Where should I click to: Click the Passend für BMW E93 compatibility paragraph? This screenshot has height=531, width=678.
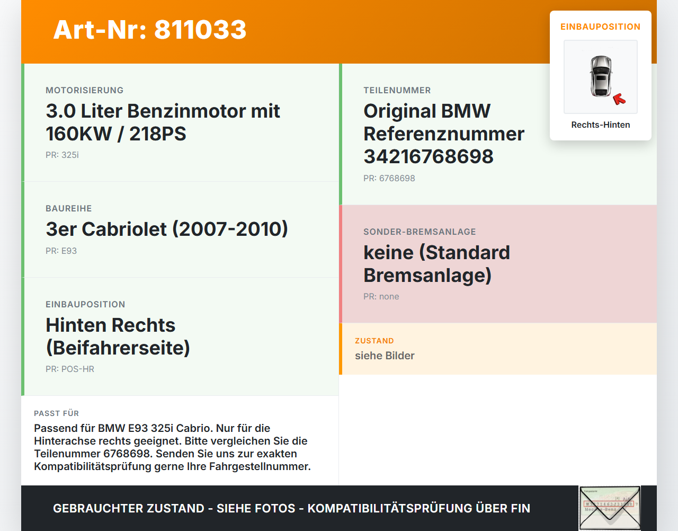pyautogui.click(x=172, y=447)
